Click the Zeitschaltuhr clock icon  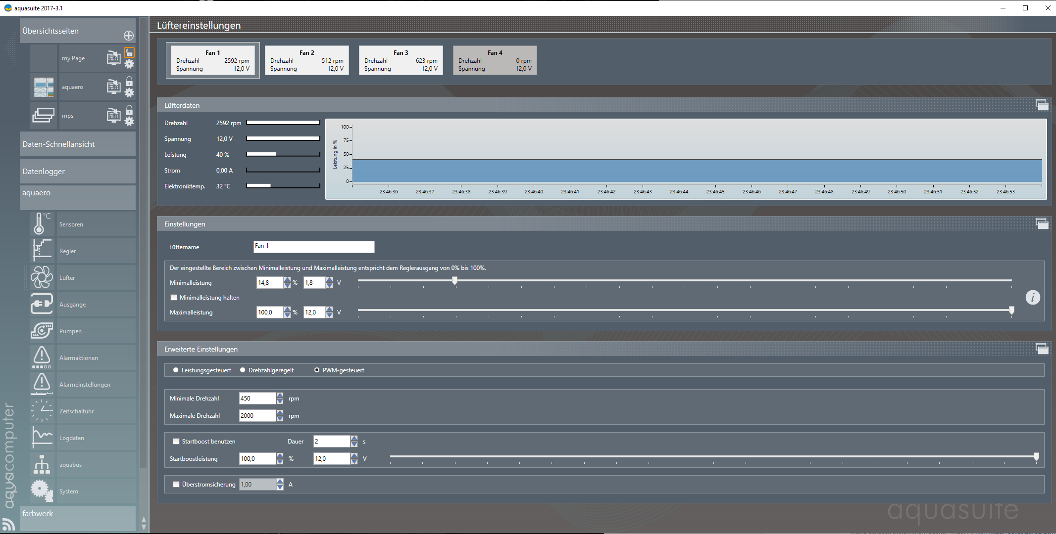pyautogui.click(x=42, y=411)
